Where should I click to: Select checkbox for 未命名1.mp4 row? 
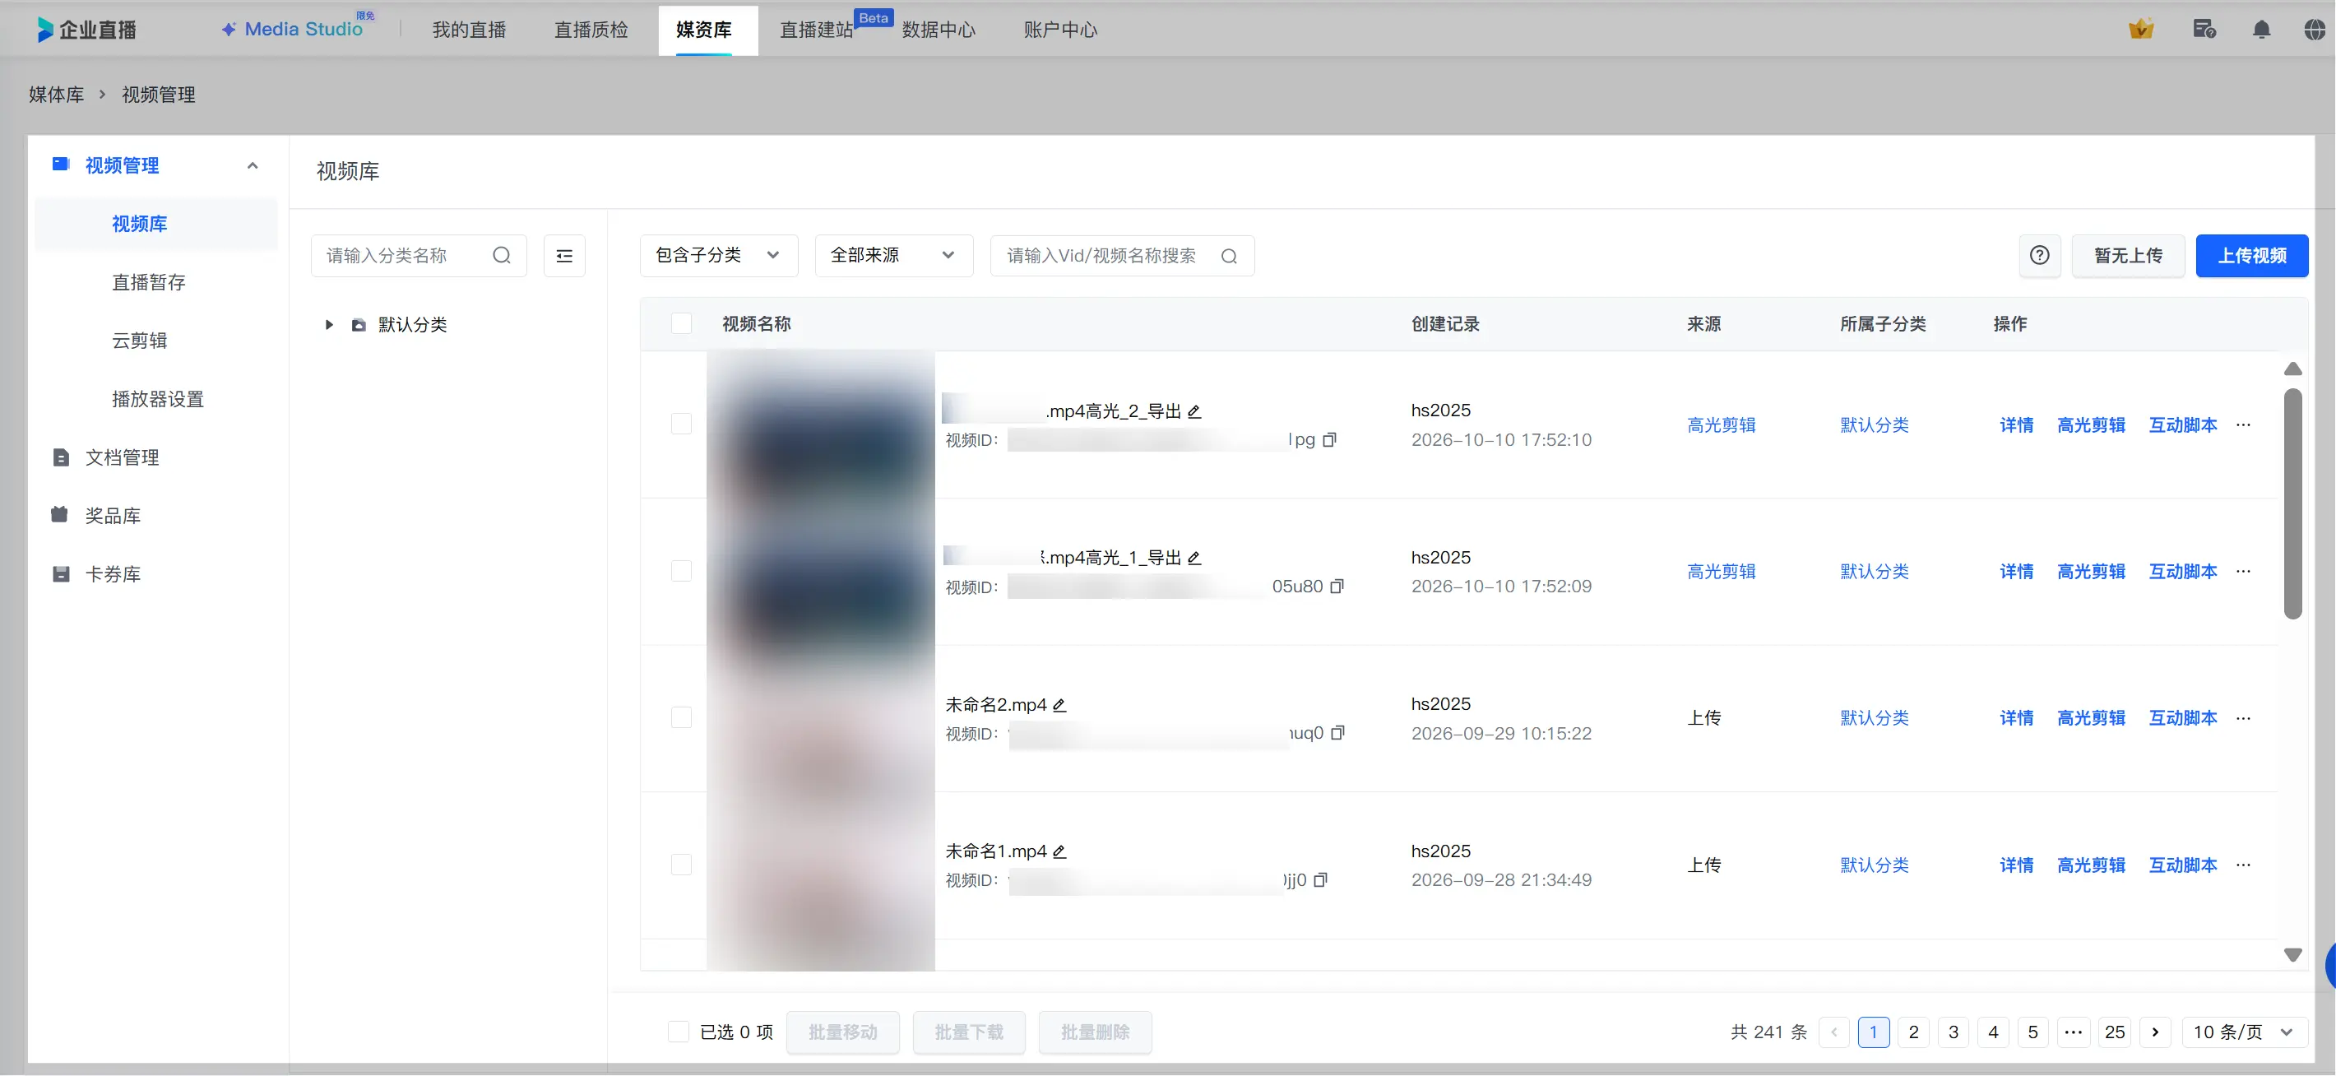point(681,865)
